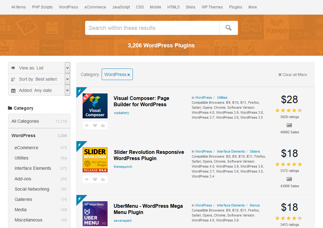Open the PHP Scripts menu

click(x=42, y=7)
